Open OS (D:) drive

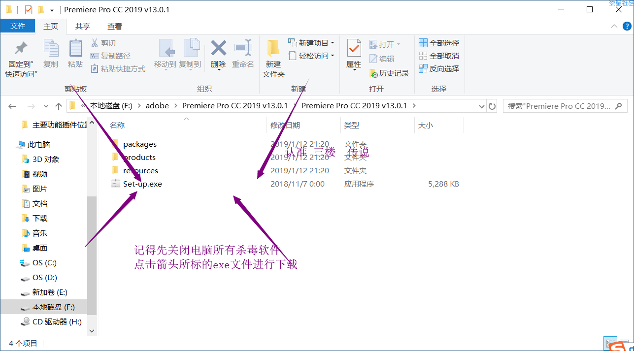click(x=39, y=278)
